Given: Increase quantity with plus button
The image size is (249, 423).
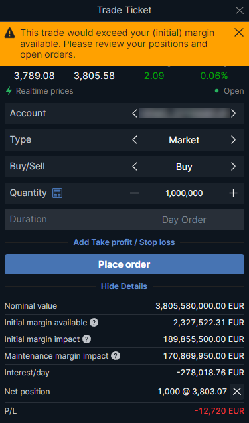Looking at the screenshot, I should (x=233, y=193).
